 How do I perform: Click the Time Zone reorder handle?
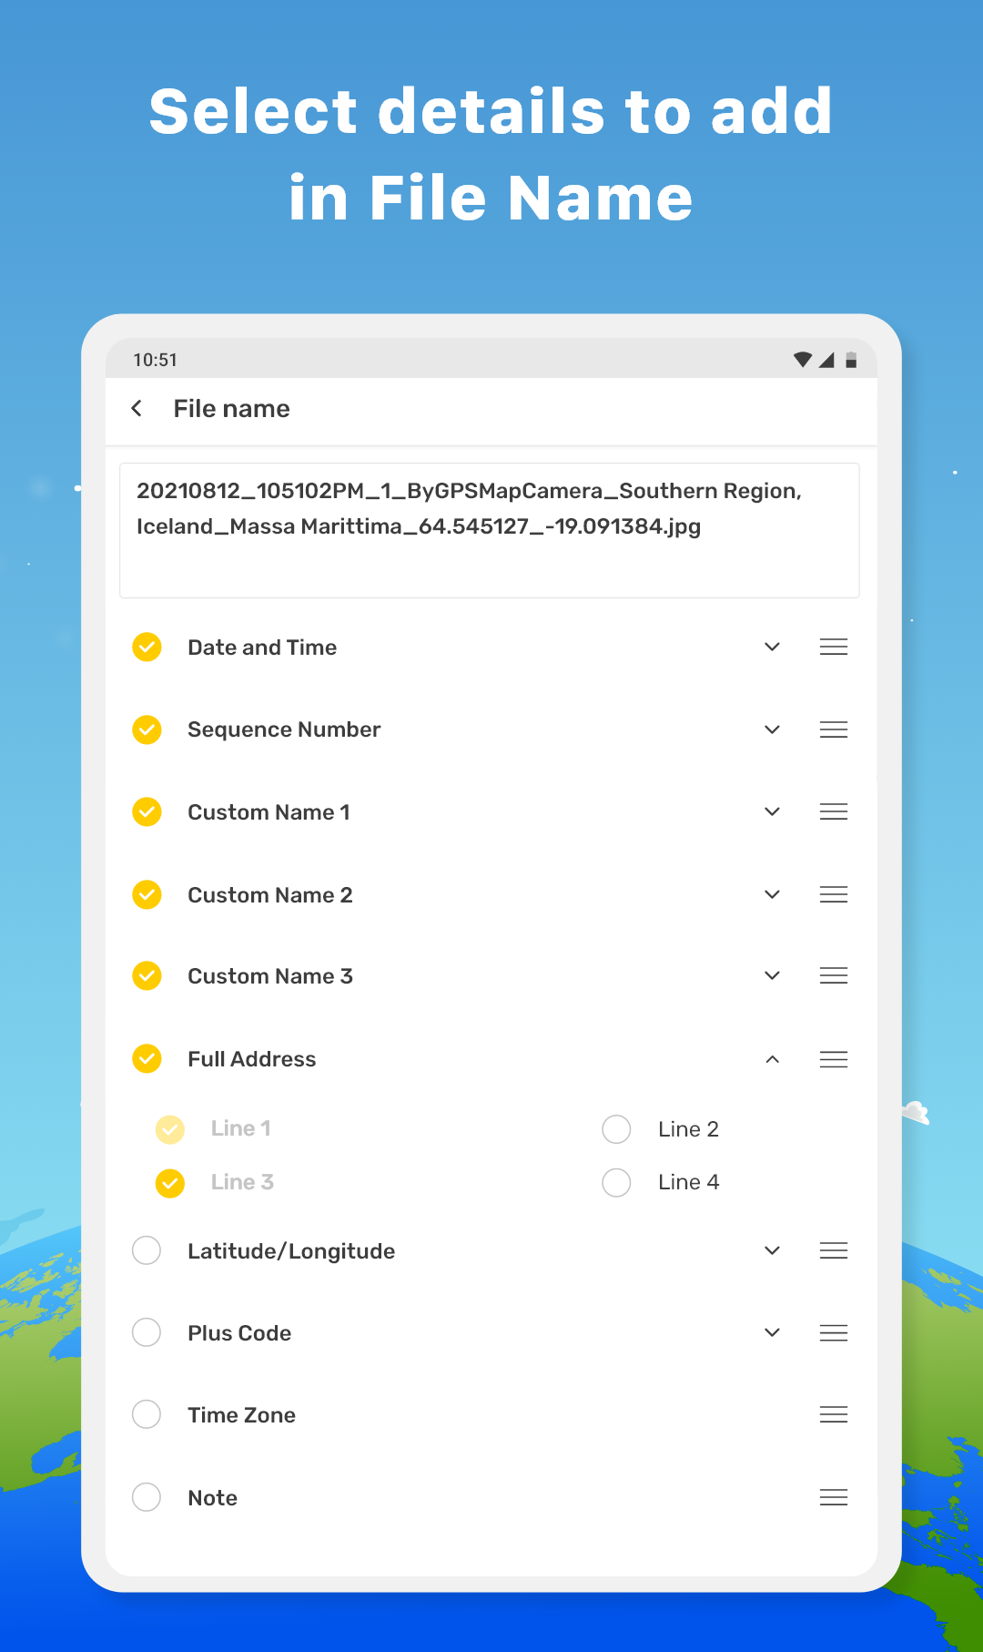[x=833, y=1414]
